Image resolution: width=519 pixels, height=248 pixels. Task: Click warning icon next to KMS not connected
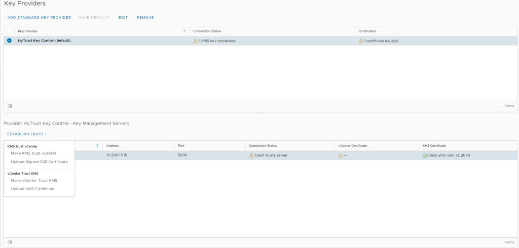tap(195, 41)
